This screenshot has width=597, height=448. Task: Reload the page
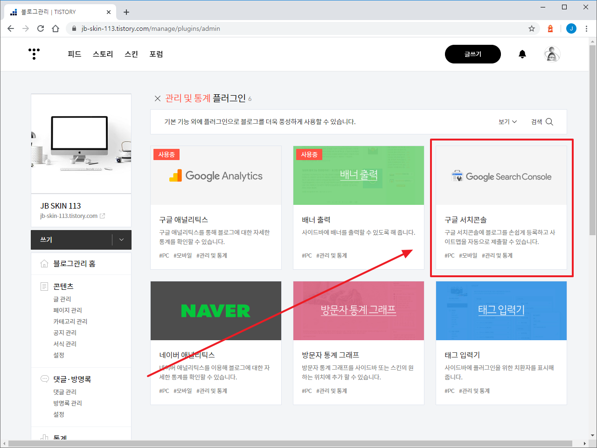(41, 28)
